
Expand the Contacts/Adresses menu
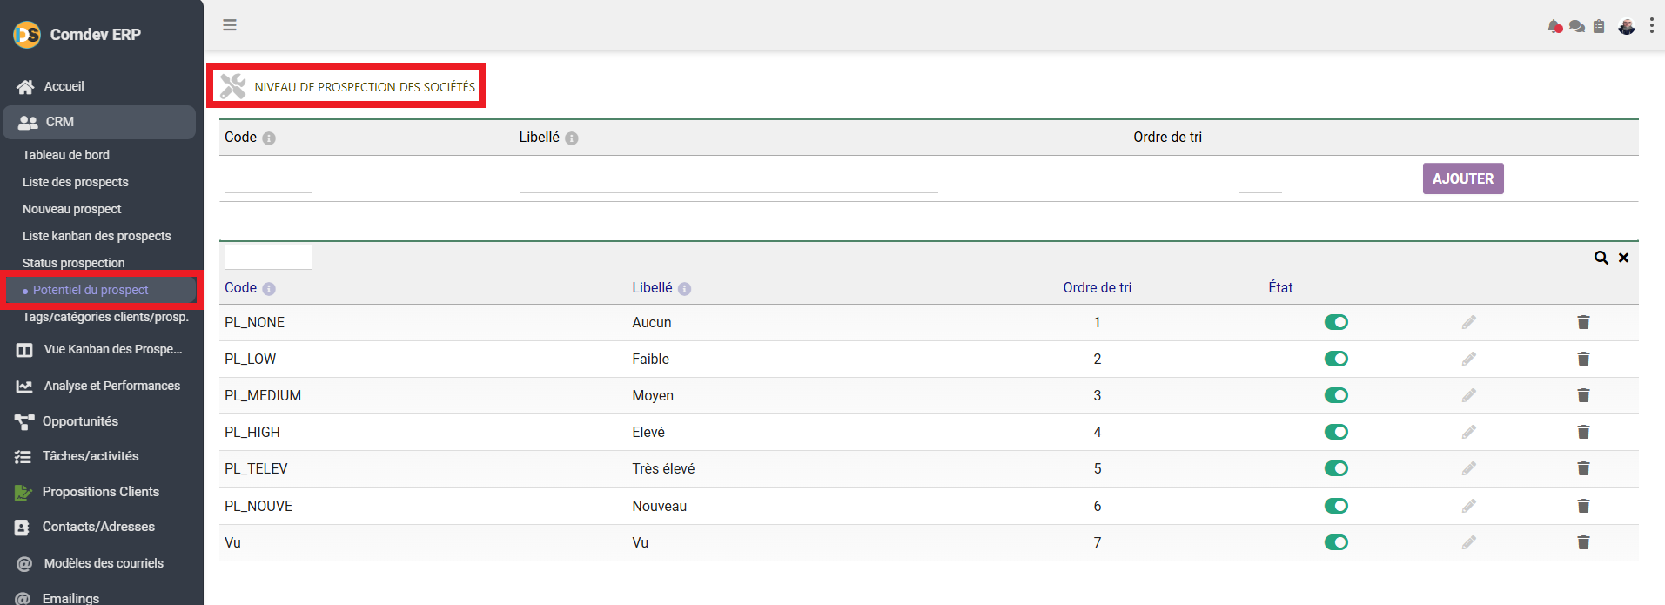click(99, 527)
